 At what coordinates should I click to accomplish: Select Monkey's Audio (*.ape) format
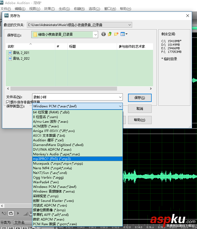[77, 154]
